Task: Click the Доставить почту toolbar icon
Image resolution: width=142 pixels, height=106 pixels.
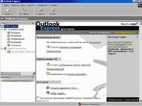Action: tap(24, 10)
